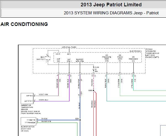The width and height of the screenshot is (166, 136).
Task: Click the vertical "LT BLU/BRN" wire label
Action: pos(132,84)
